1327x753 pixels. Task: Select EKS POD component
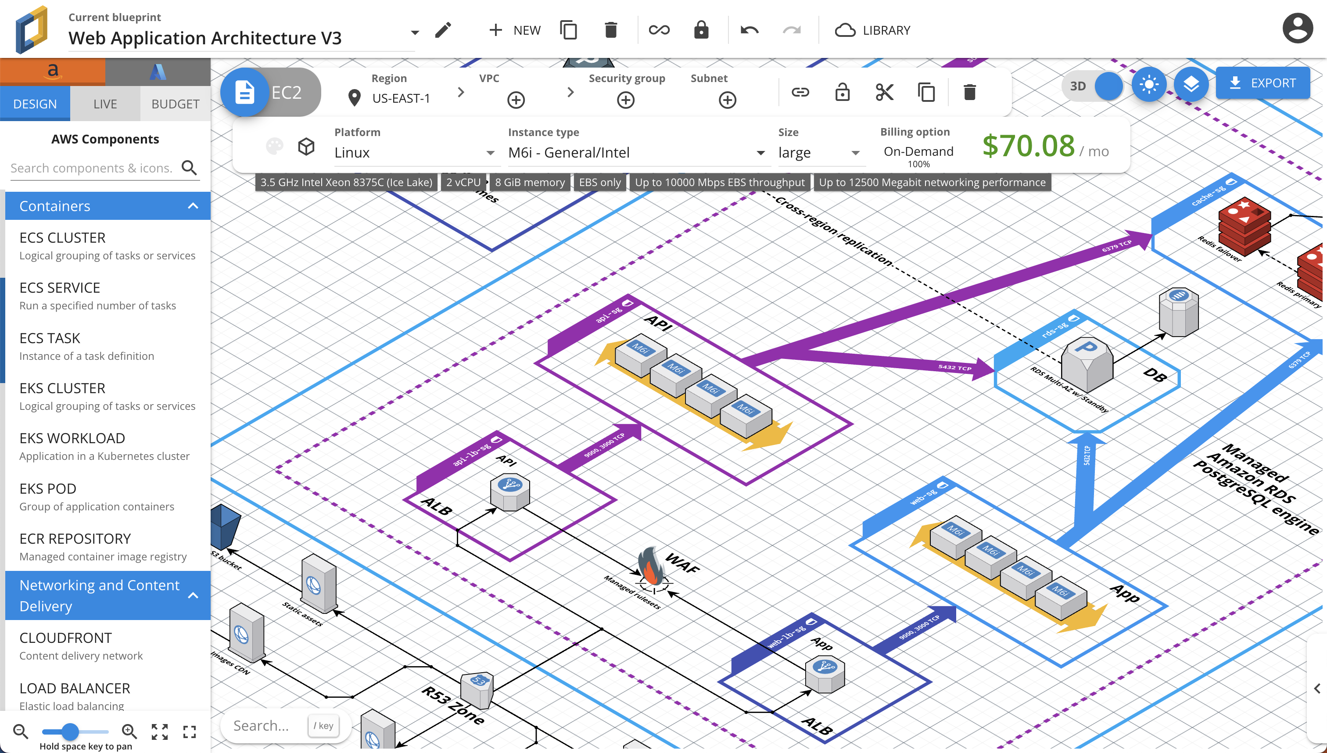tap(108, 496)
